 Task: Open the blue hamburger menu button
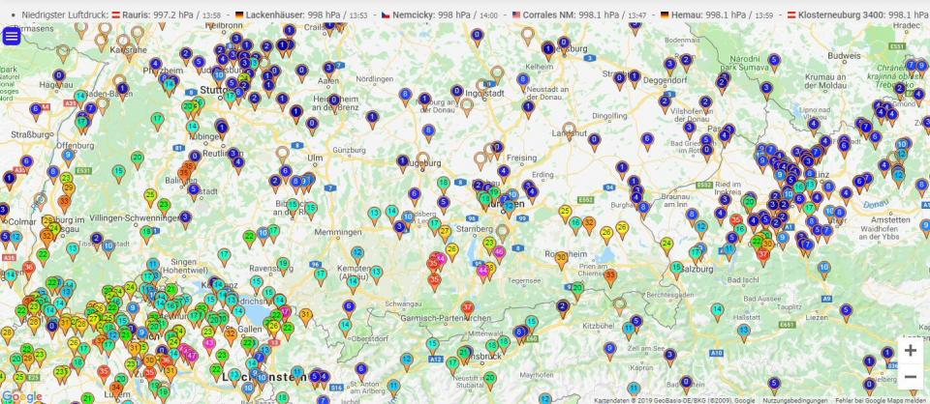click(x=12, y=37)
